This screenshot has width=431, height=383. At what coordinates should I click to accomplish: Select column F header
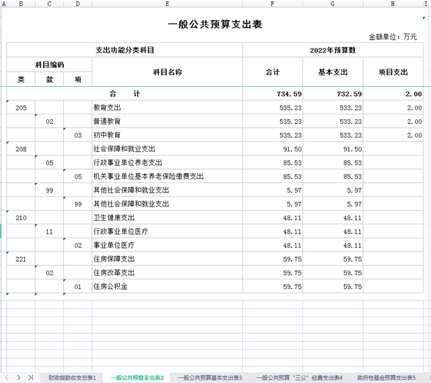[272, 4]
